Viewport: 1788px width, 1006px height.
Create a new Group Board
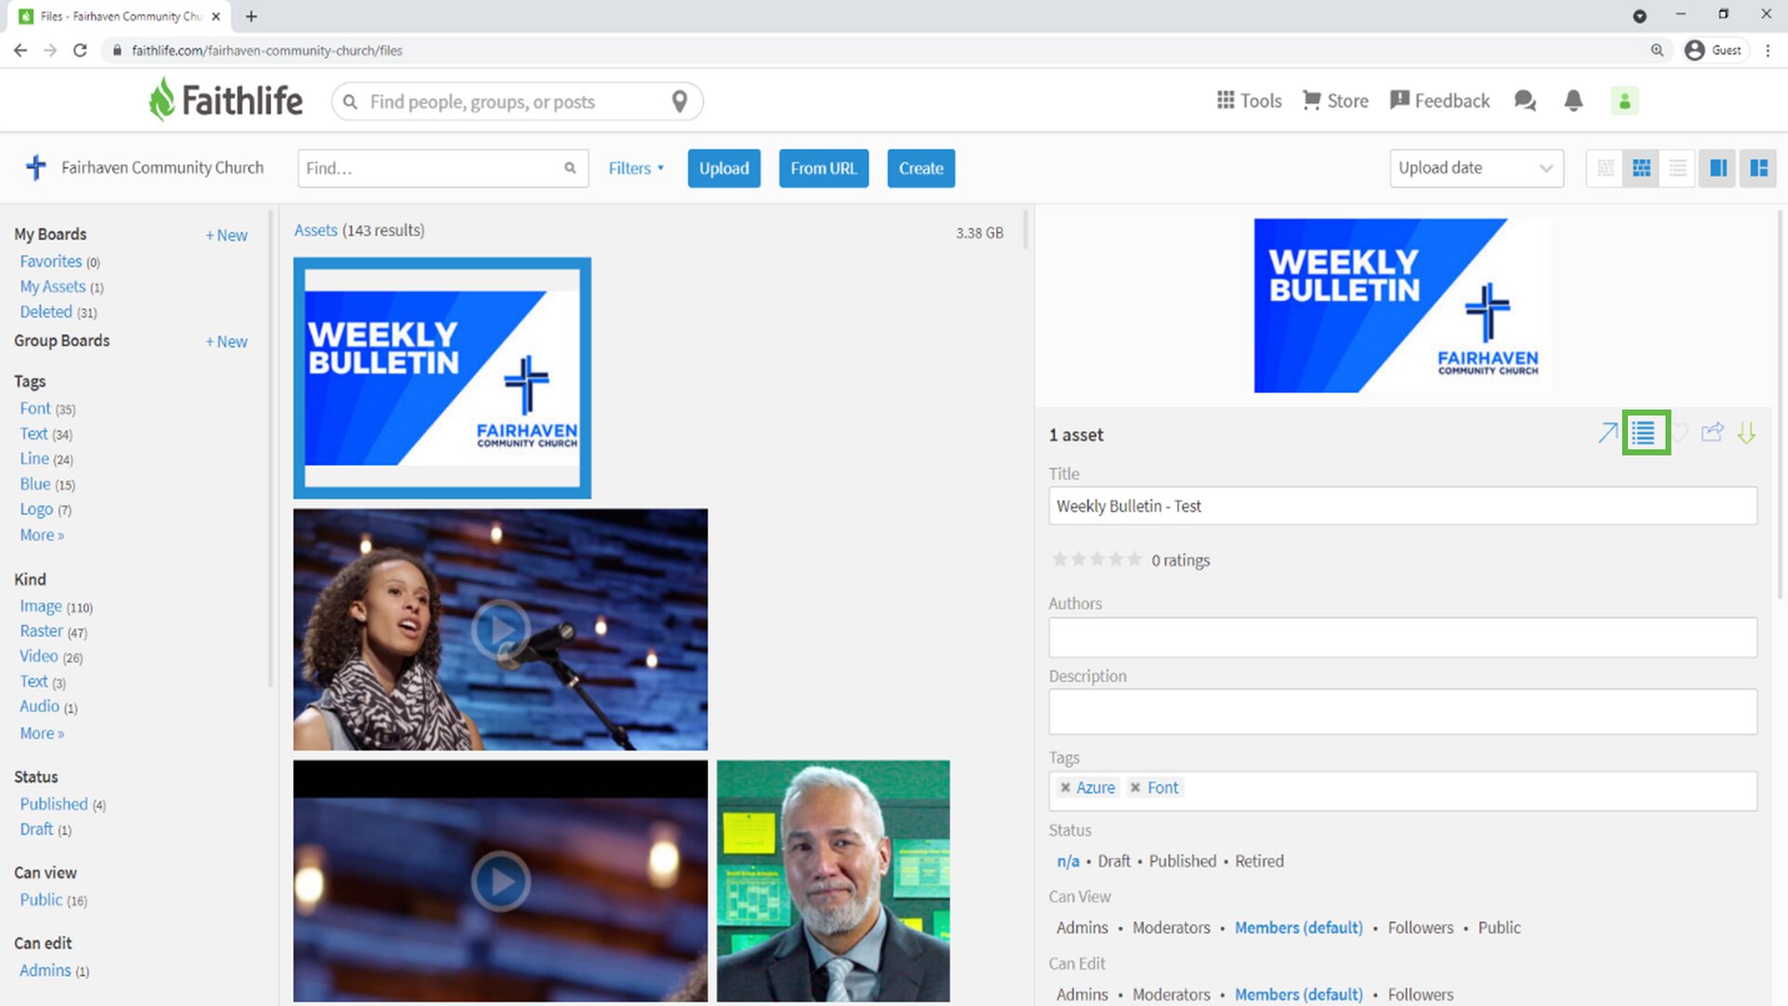[x=226, y=342]
